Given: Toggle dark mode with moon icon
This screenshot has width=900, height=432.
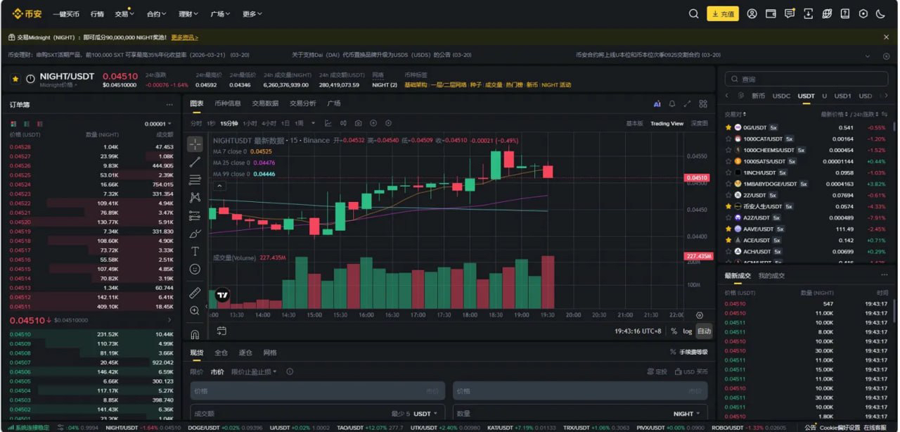Looking at the screenshot, I should point(882,13).
